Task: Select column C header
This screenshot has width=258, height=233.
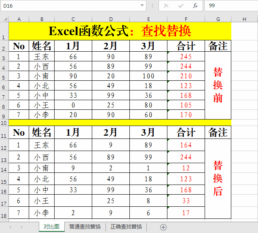Action: click(x=73, y=19)
